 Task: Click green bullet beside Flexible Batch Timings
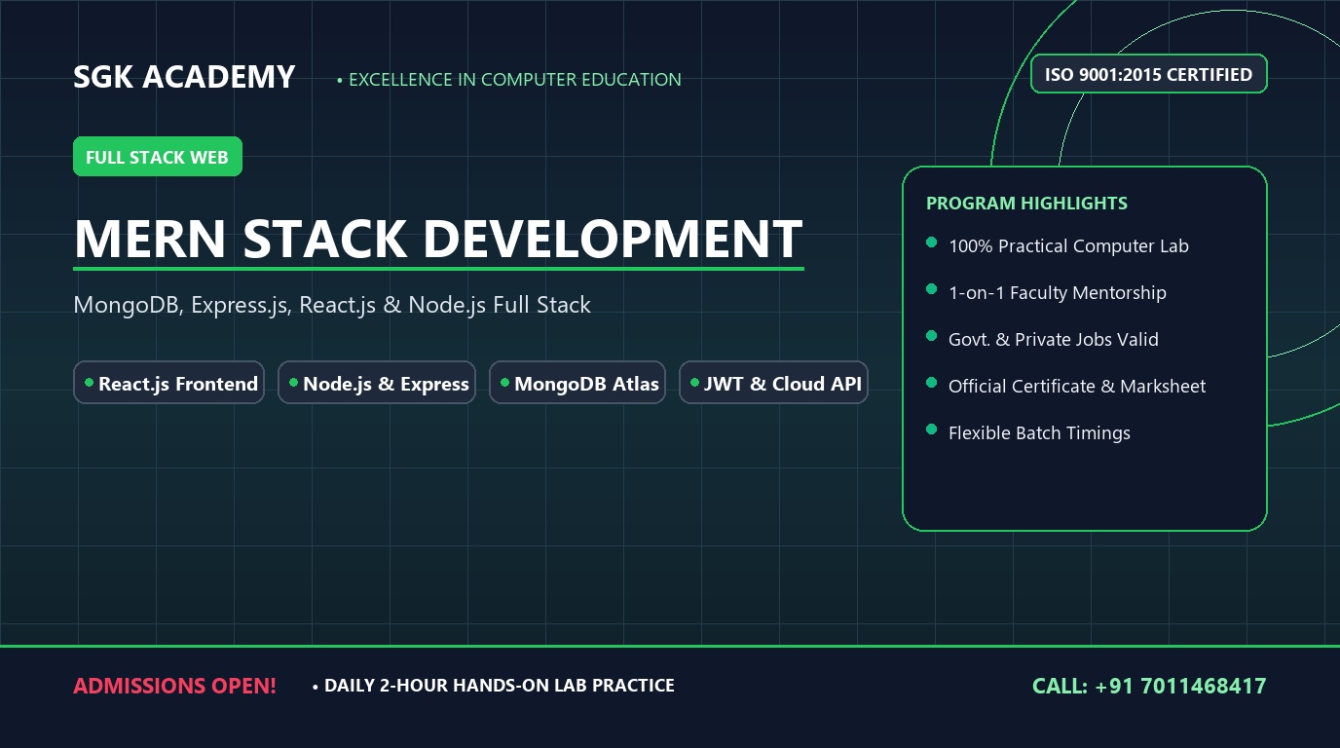tap(932, 430)
